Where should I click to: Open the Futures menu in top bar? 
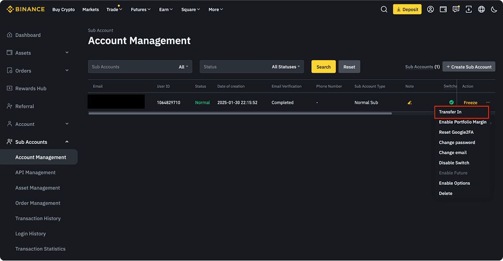pyautogui.click(x=140, y=9)
